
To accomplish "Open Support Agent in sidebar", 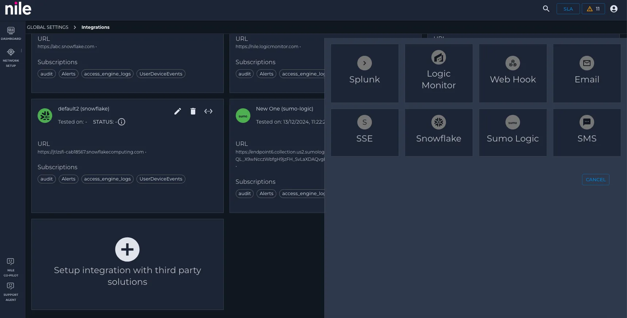I will [x=11, y=292].
